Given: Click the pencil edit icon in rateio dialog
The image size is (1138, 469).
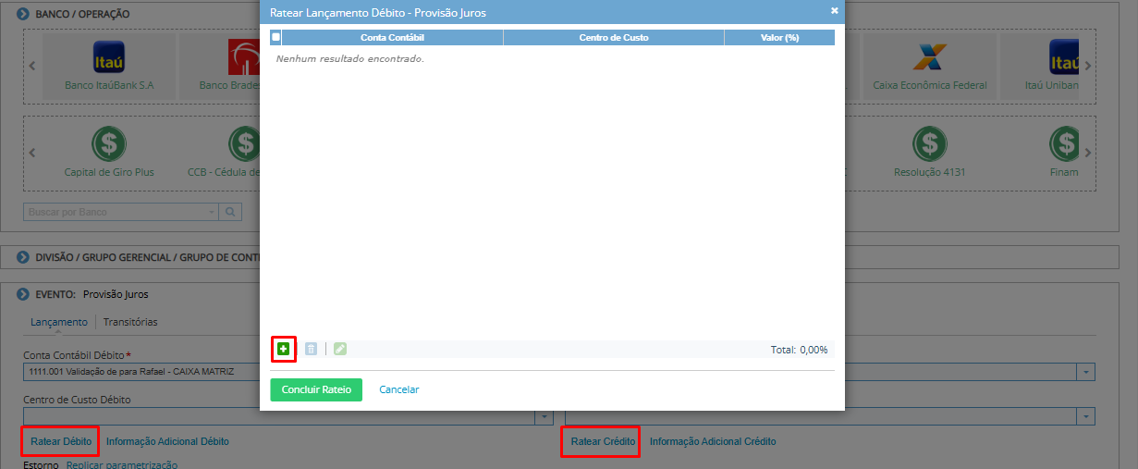Looking at the screenshot, I should click(340, 349).
